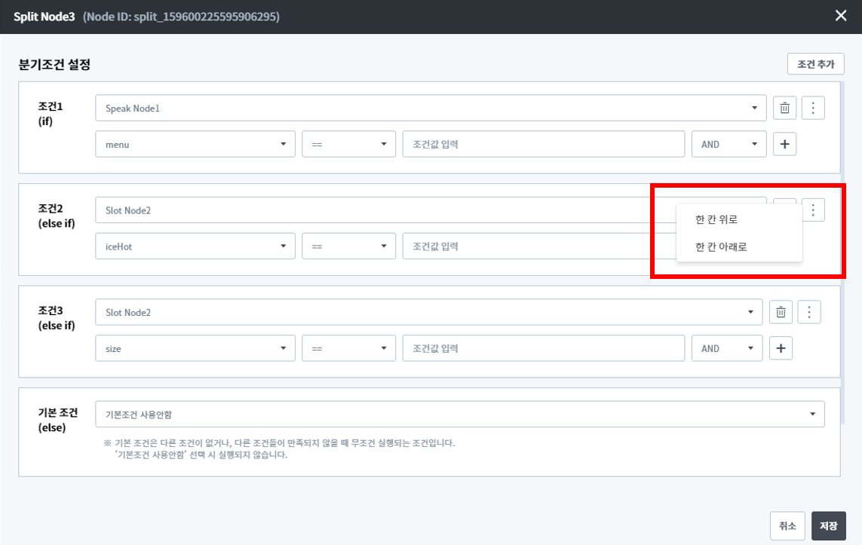Add a sub-condition row to condition 3
862x545 pixels.
[781, 348]
